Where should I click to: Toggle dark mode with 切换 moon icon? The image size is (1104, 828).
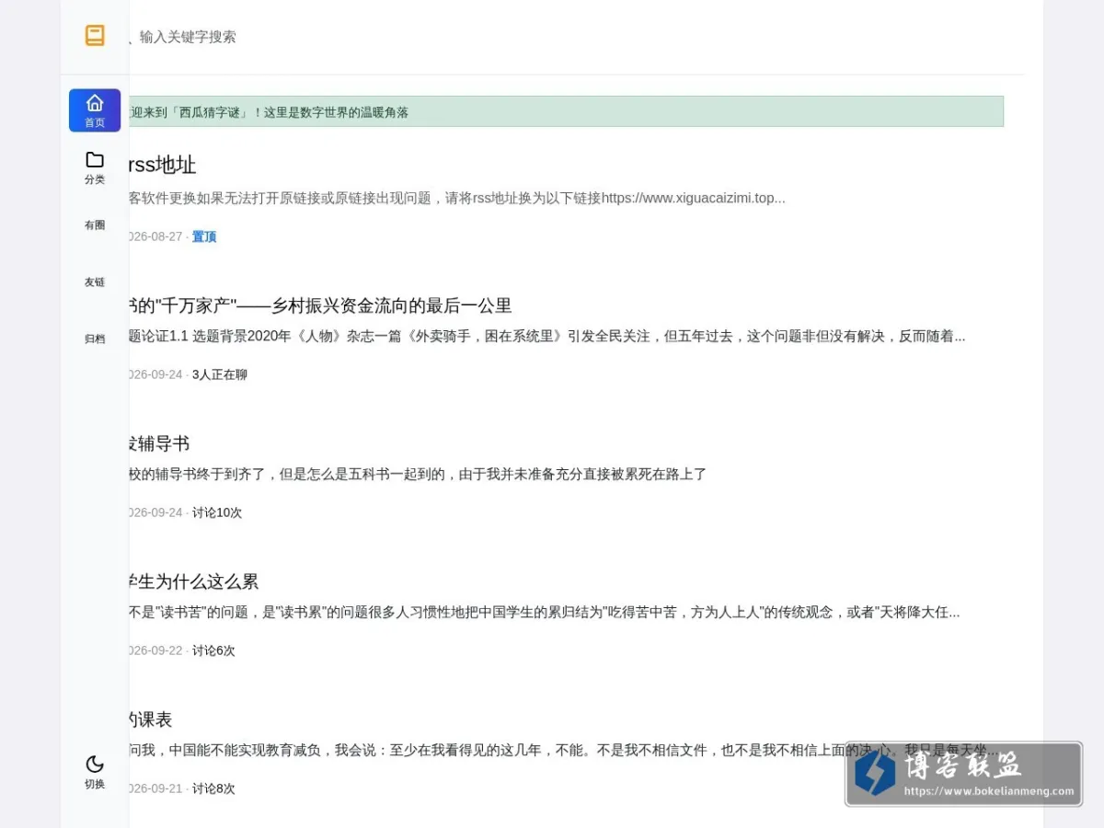[x=95, y=773]
